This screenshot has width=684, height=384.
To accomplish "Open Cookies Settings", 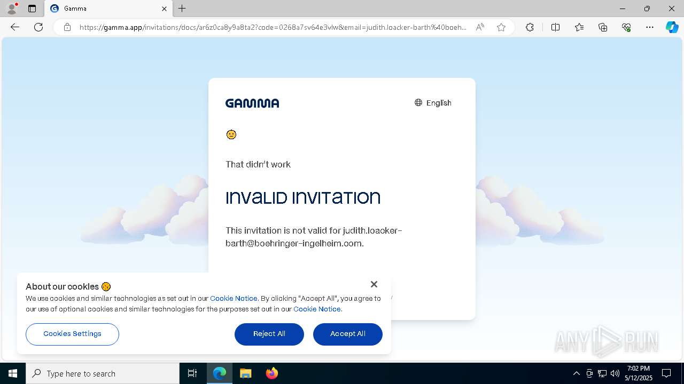I will (x=72, y=334).
